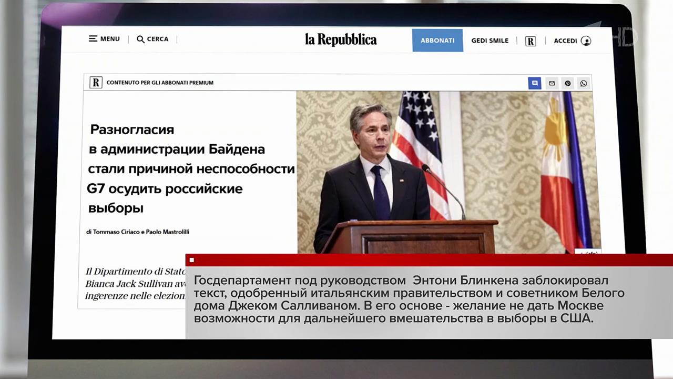Open the GEDI SMILE link

click(x=490, y=41)
